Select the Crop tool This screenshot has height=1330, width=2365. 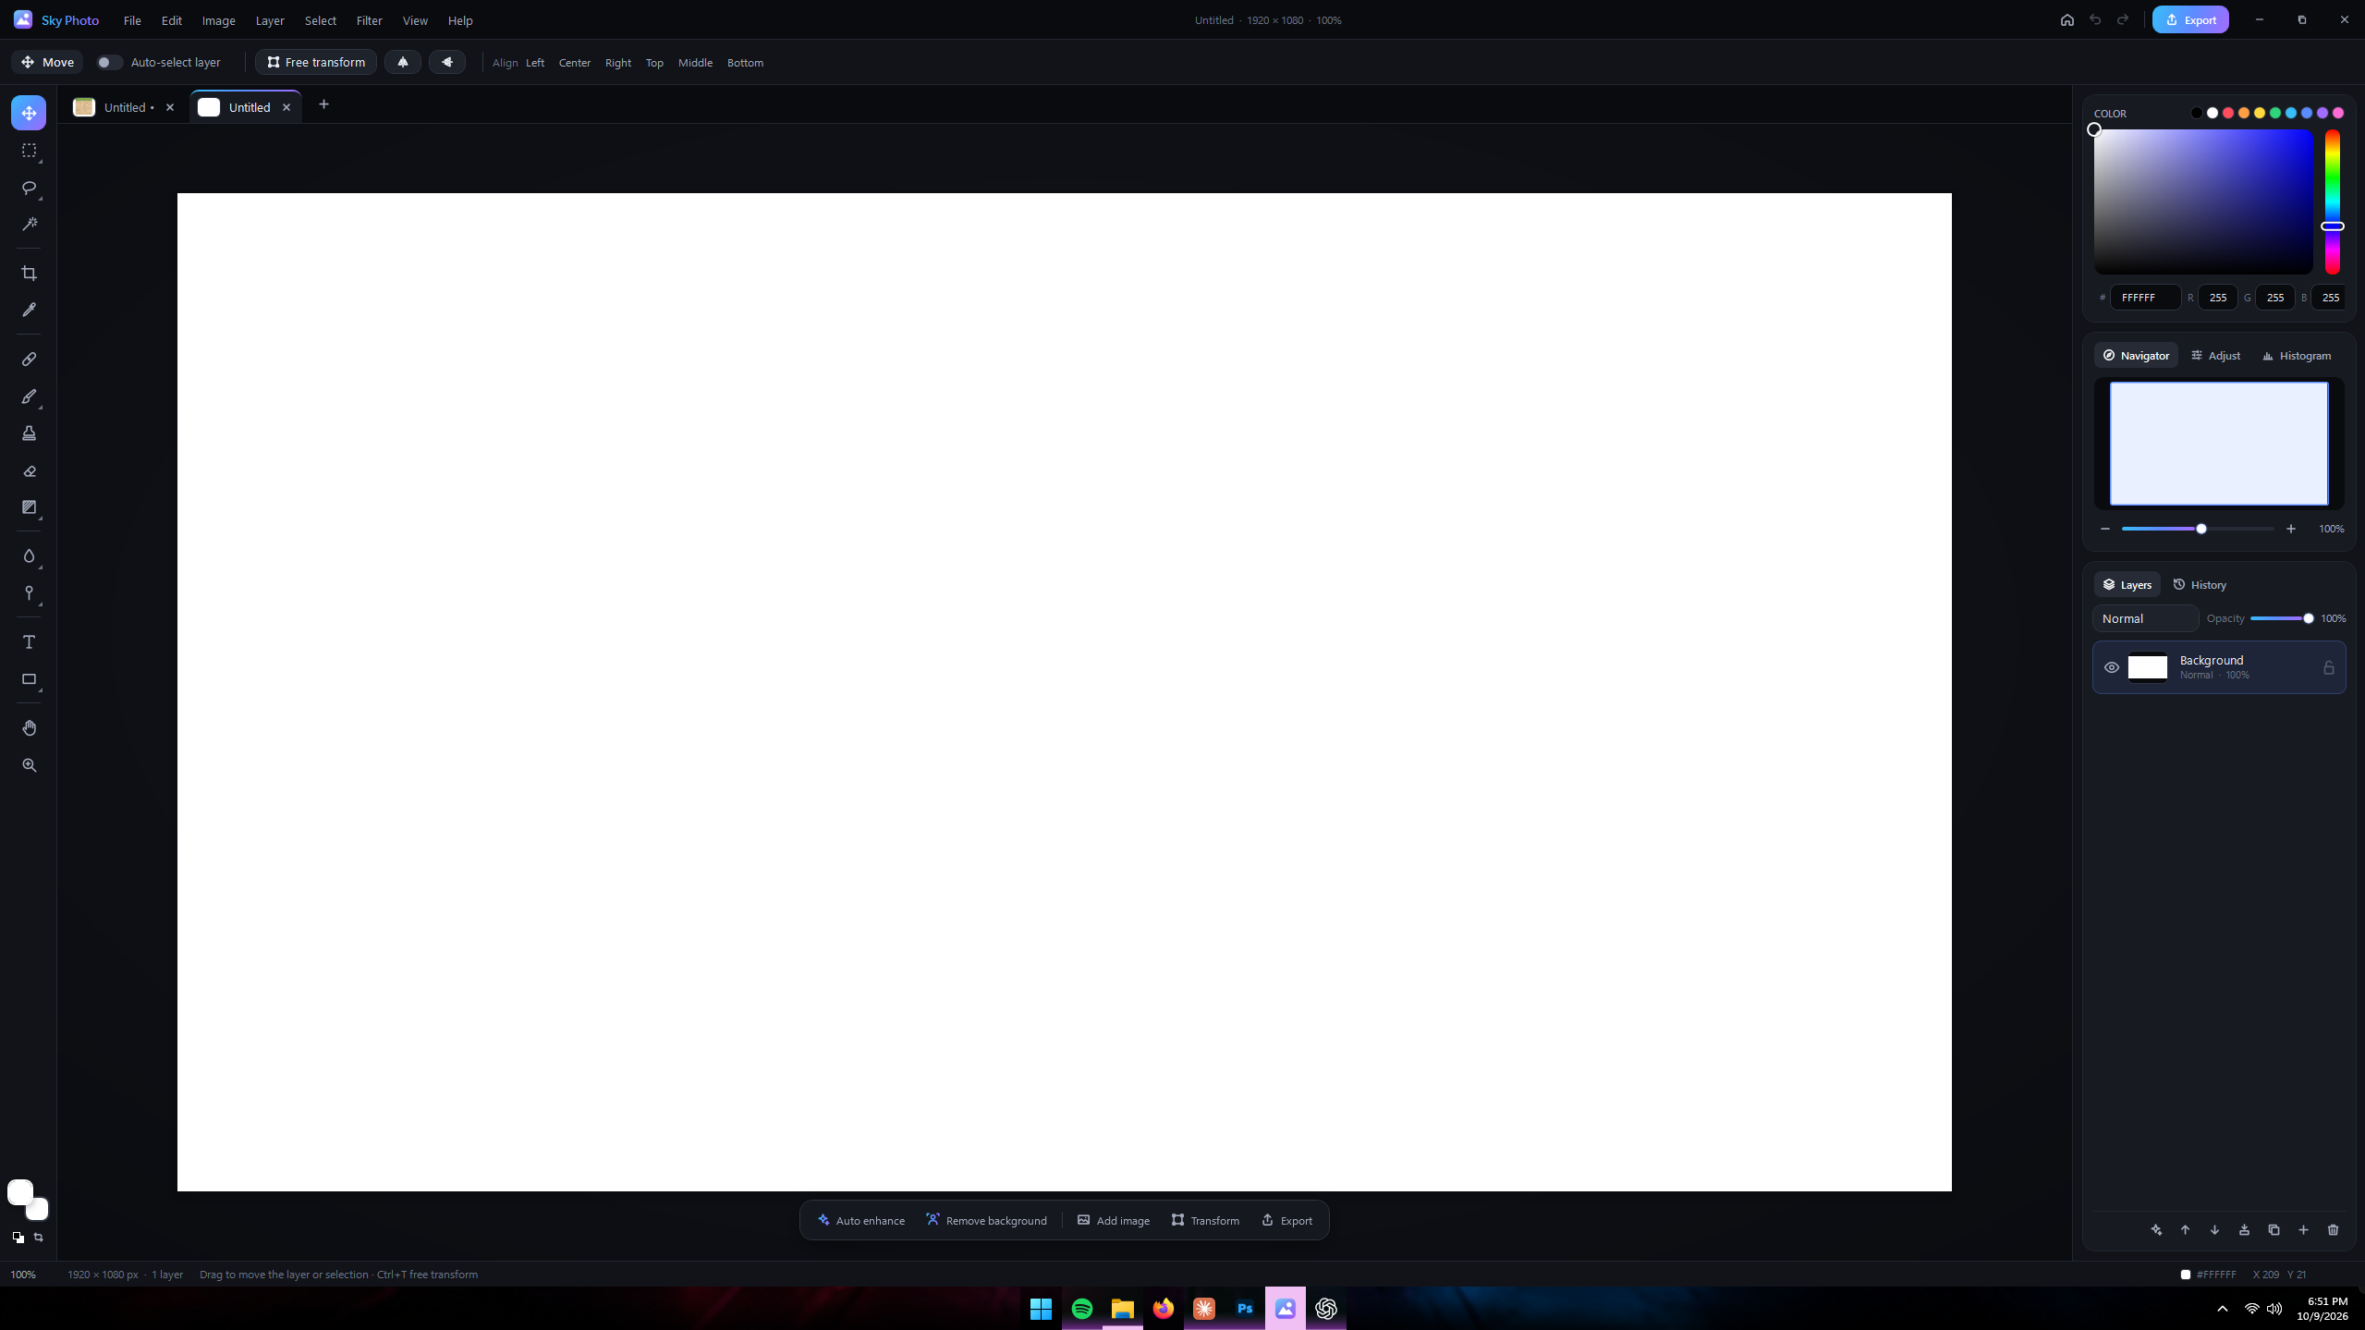pos(29,274)
